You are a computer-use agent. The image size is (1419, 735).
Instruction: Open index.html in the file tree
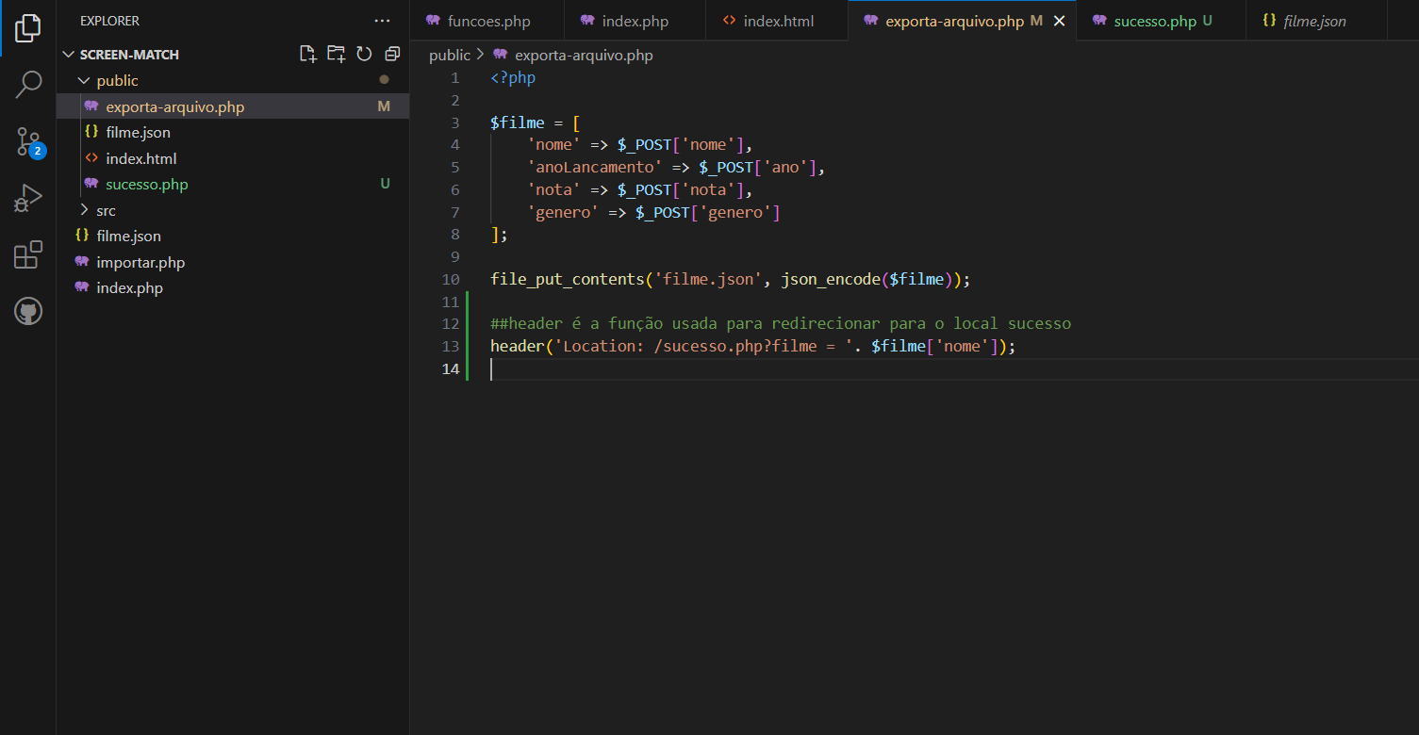click(x=233, y=158)
